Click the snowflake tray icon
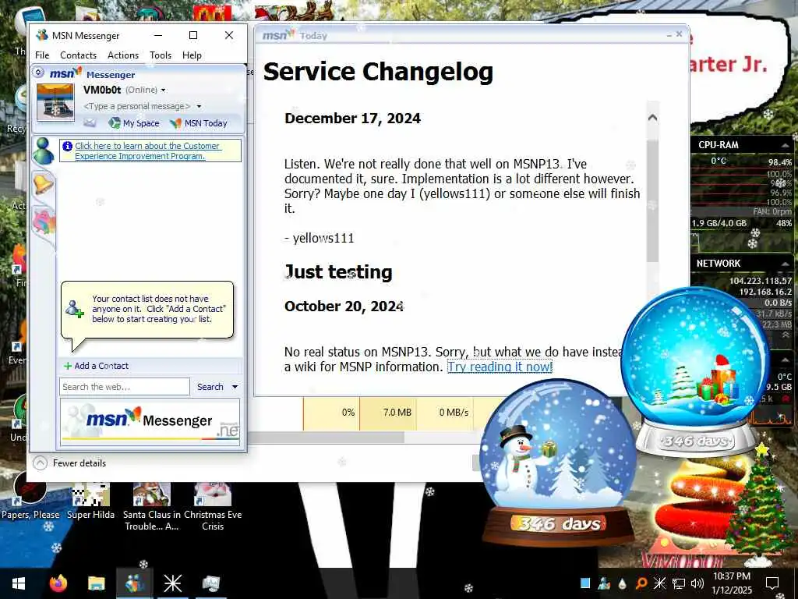Image resolution: width=798 pixels, height=599 pixels. (659, 583)
